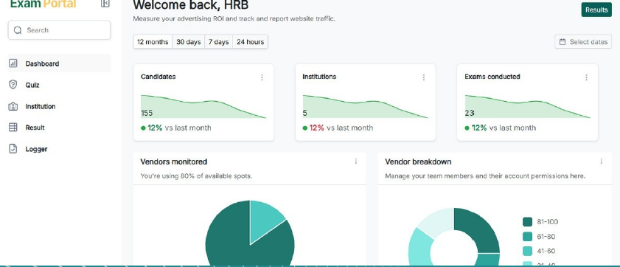Viewport: 620px width, 267px height.
Task: Click the Vendor breakdown donut chart
Action: tap(454, 237)
